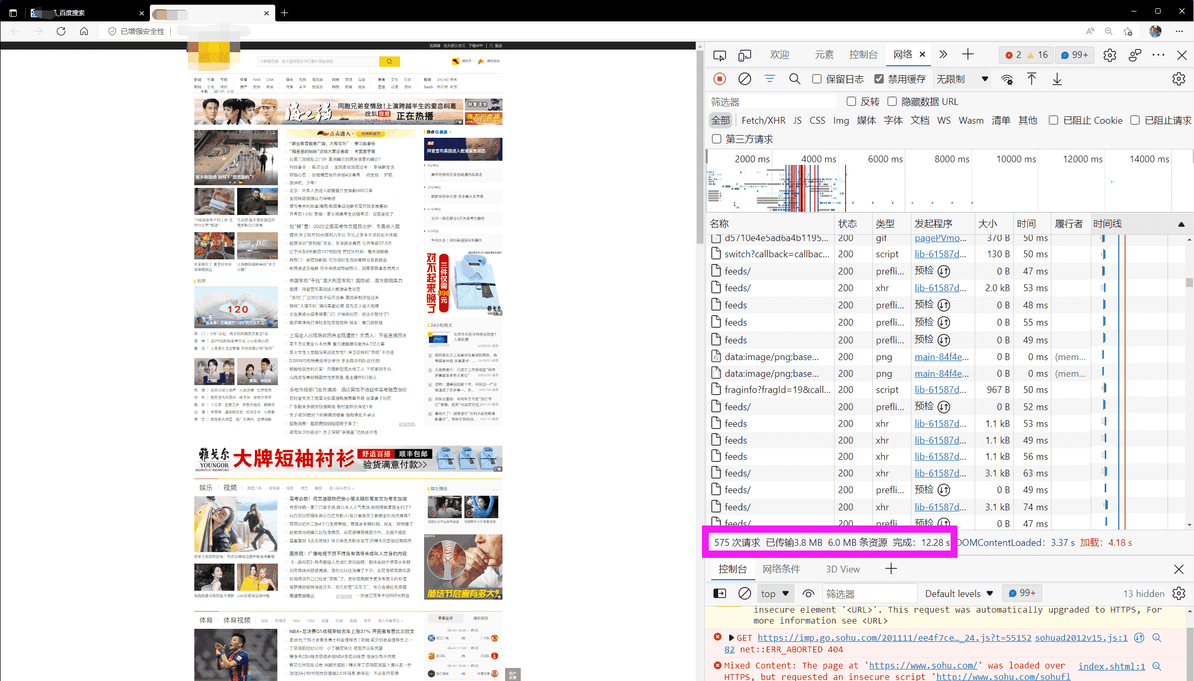1194x681 pixels.
Task: Open the Default levels dropdown
Action: pos(959,593)
